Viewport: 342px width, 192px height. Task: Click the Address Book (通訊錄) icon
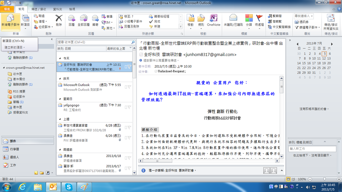[297, 22]
